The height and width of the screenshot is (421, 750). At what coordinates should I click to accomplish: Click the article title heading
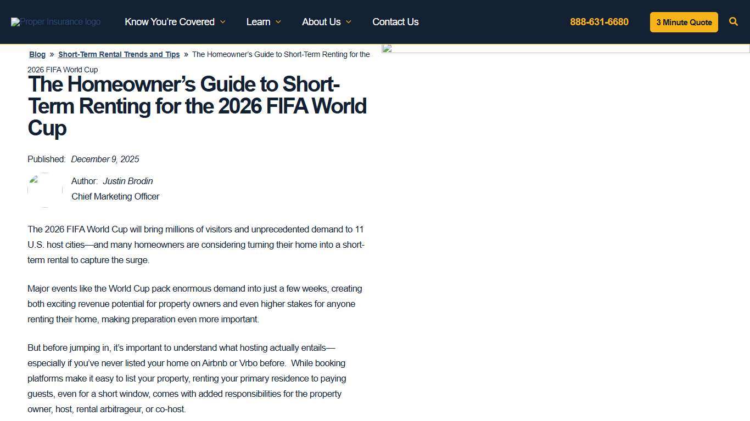click(x=197, y=106)
